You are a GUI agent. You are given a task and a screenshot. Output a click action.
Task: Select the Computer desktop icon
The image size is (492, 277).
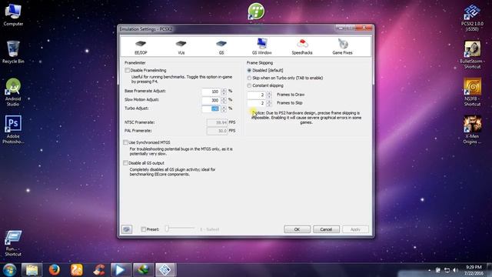13,15
